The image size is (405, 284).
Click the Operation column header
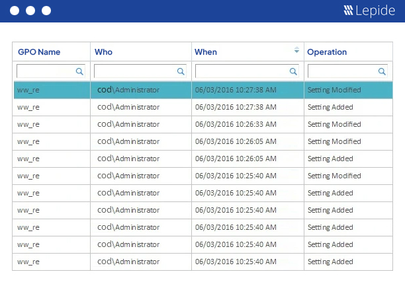click(327, 52)
